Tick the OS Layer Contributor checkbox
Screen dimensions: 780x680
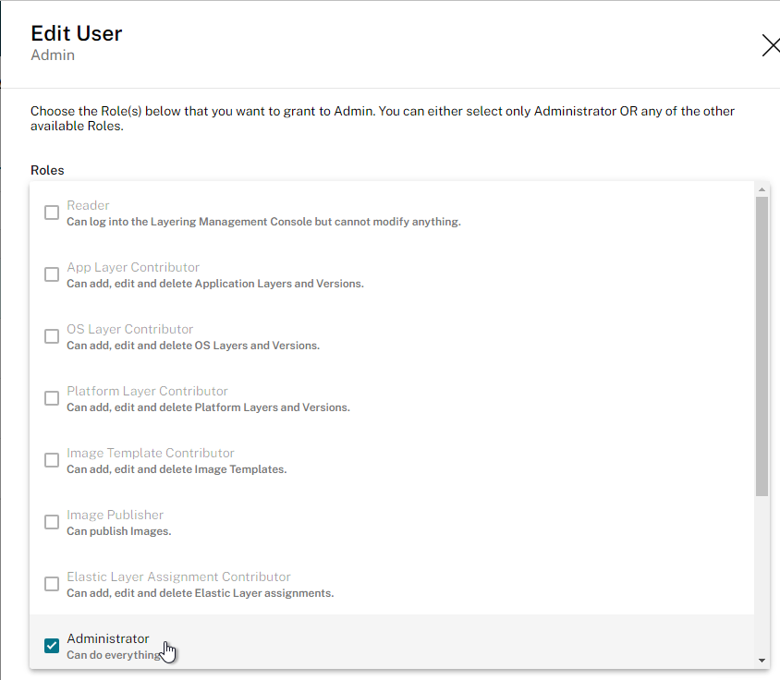pyautogui.click(x=52, y=336)
